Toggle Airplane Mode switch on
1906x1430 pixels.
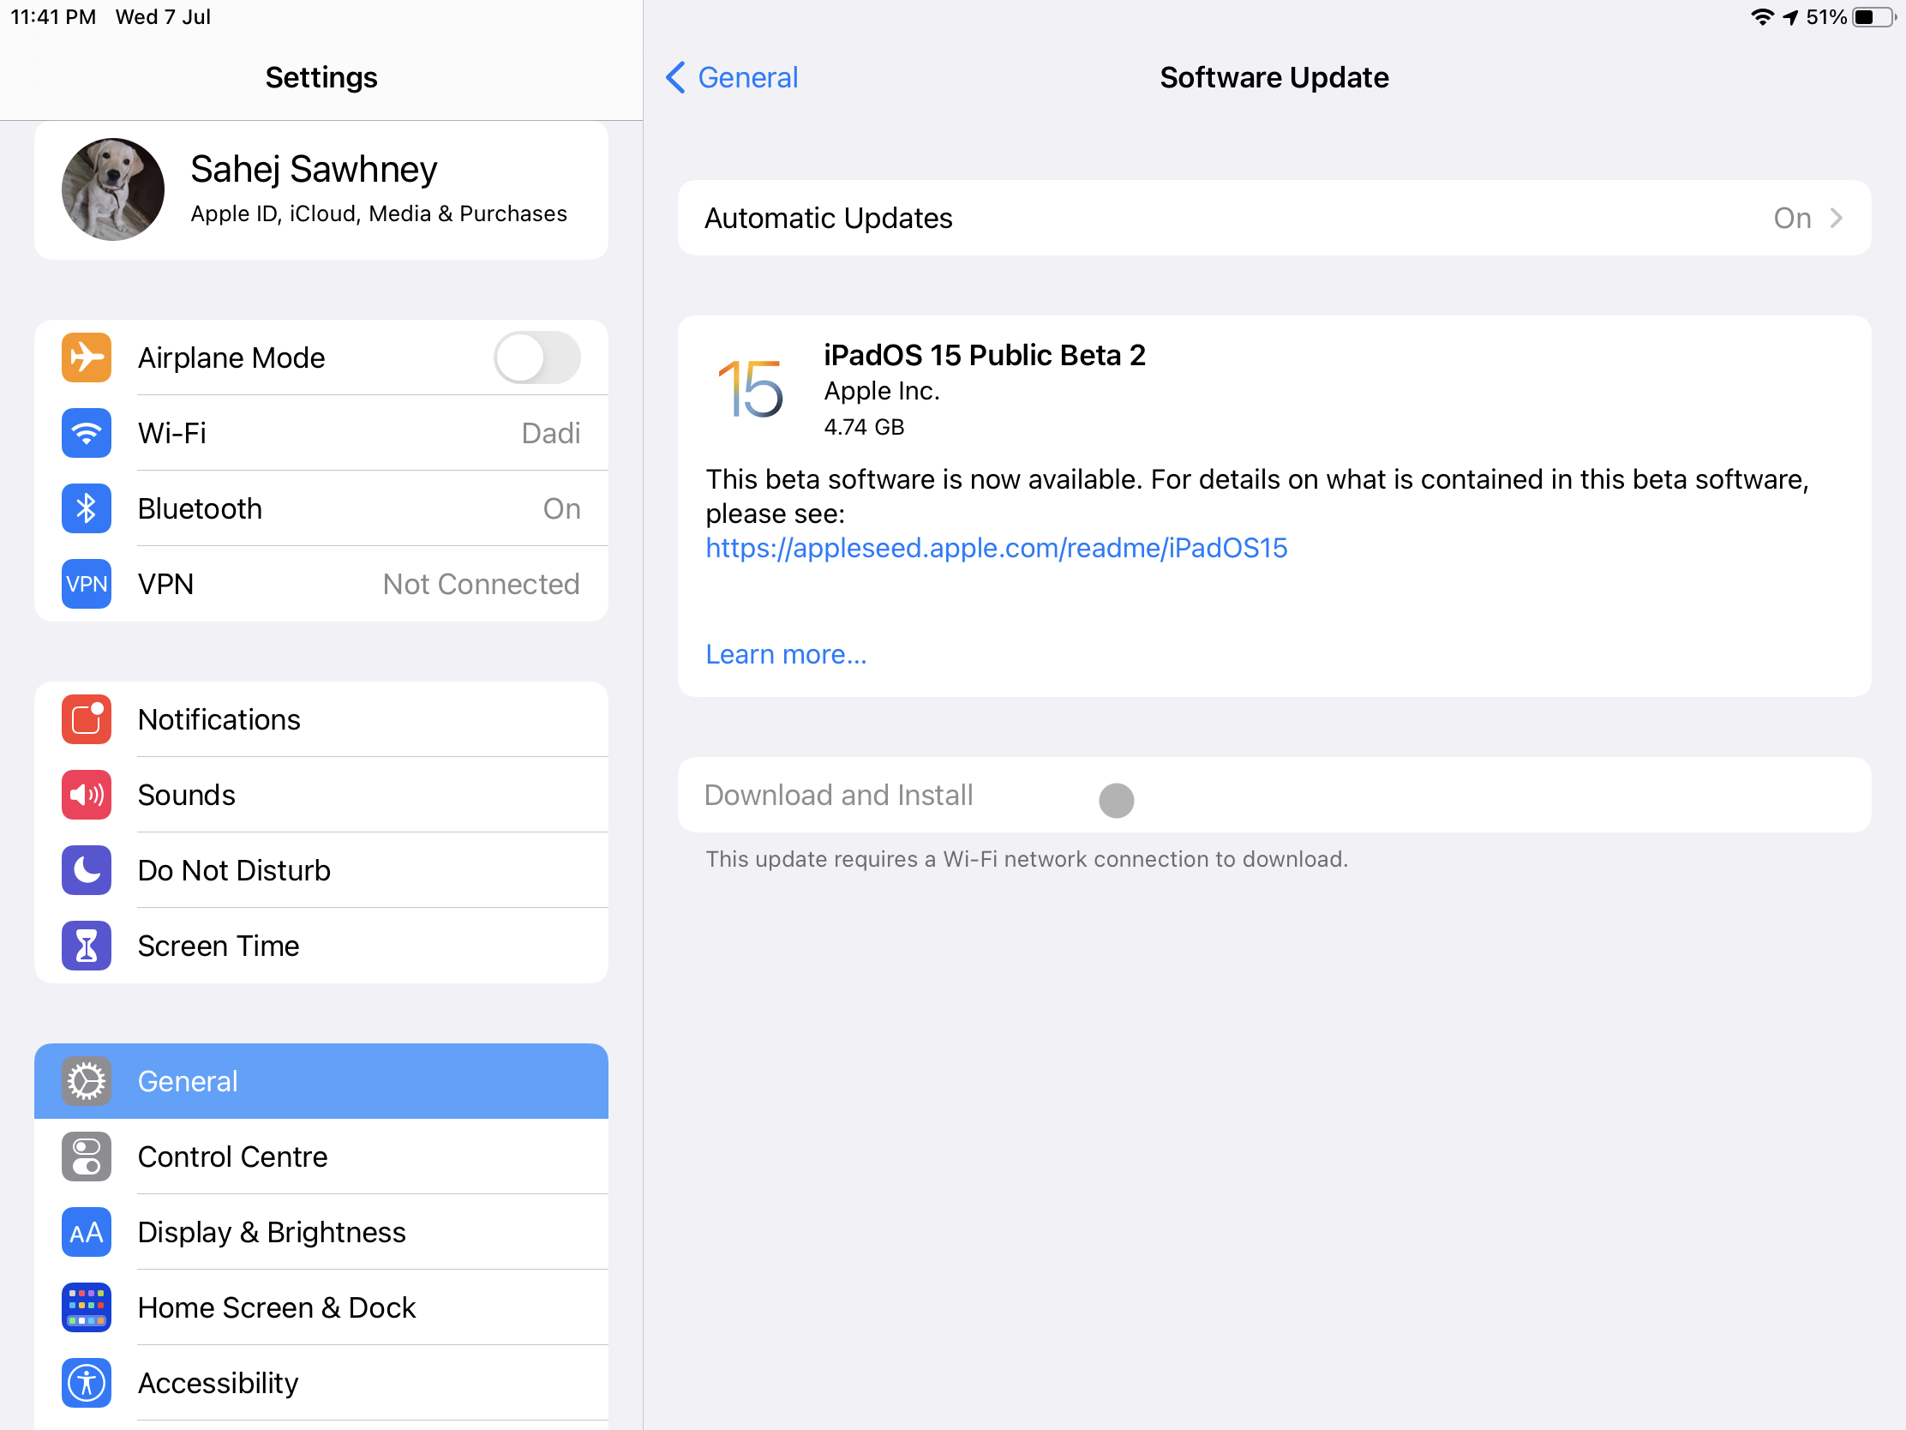536,357
